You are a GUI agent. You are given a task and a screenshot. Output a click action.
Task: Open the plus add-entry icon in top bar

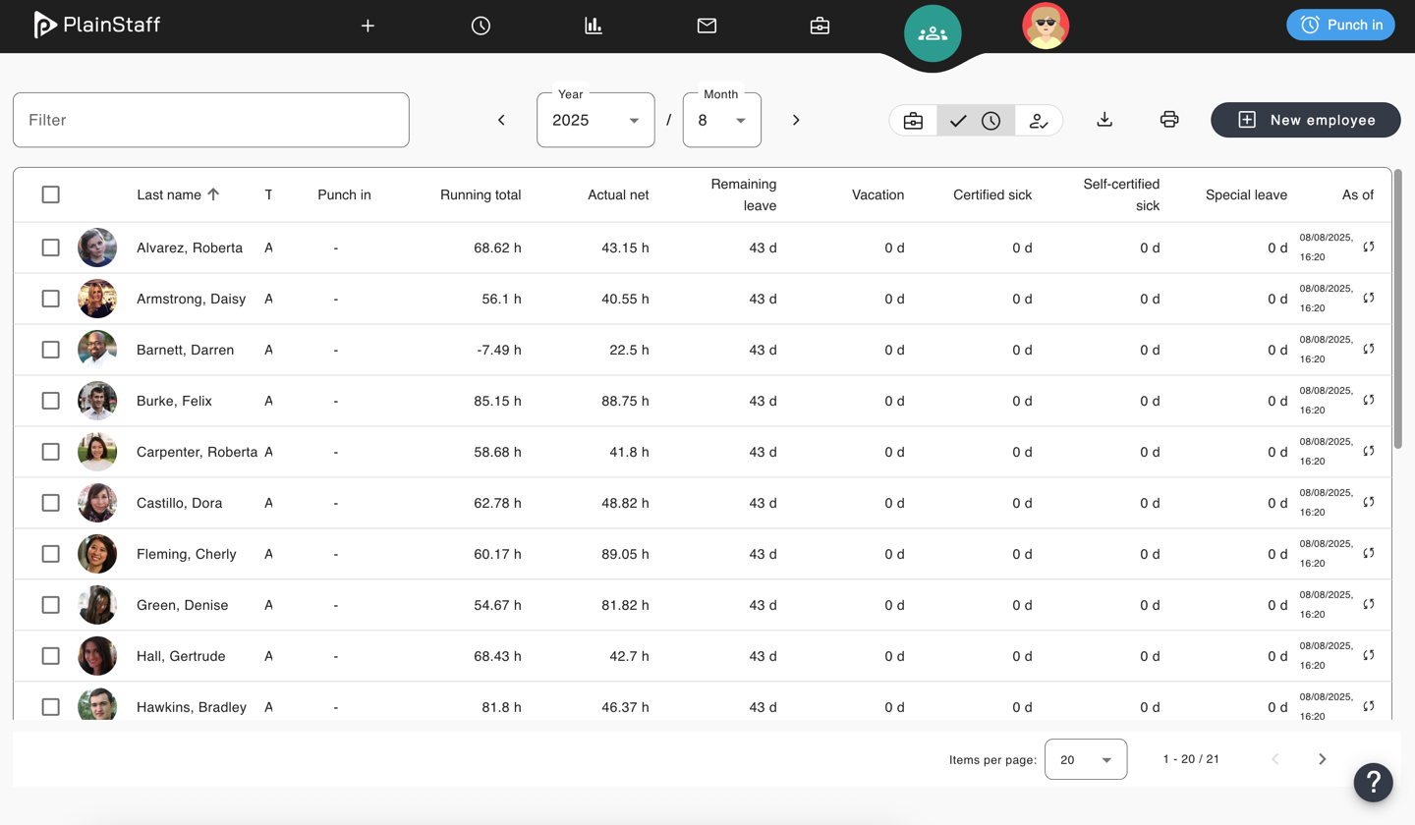point(368,27)
